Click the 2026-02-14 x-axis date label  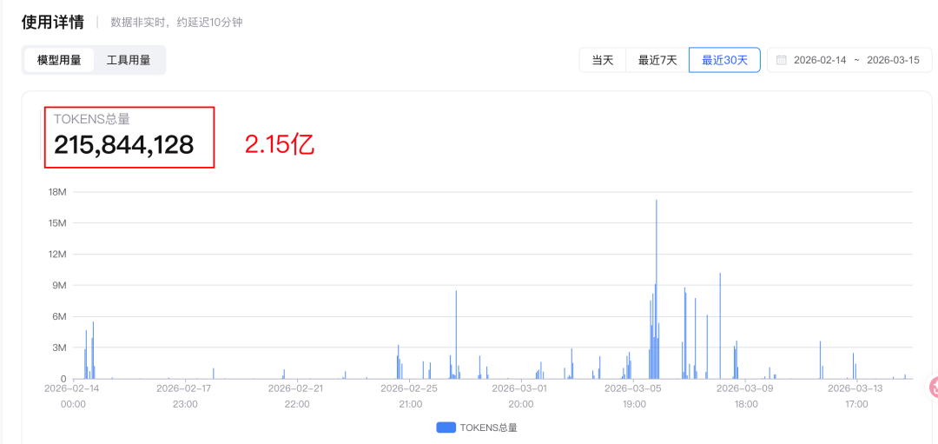tap(72, 388)
